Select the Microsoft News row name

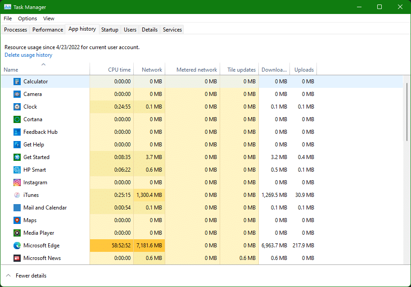tap(42, 258)
